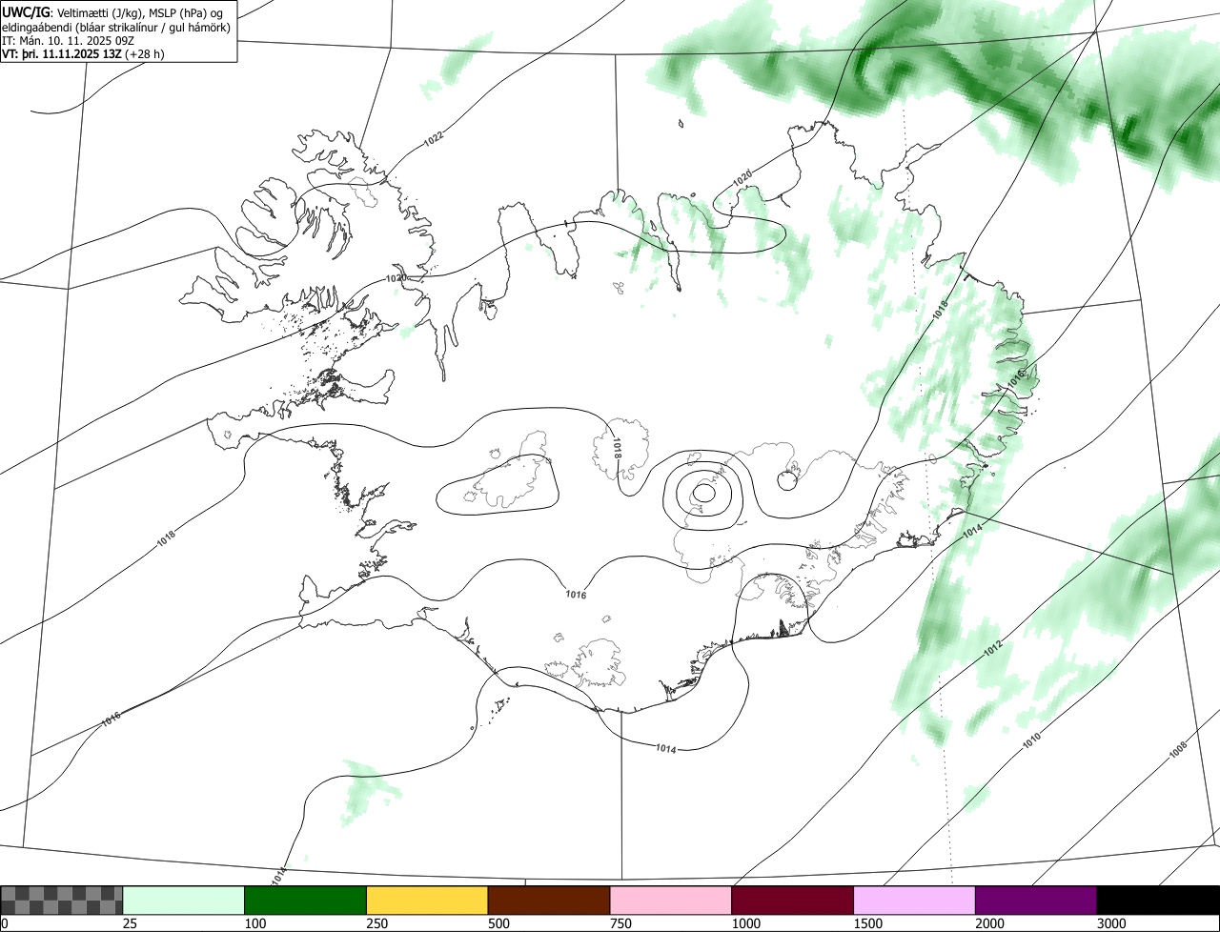Click the legend value 3000
The height and width of the screenshot is (932, 1220).
coord(1113,923)
